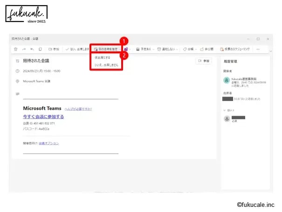
Task: Choose いいえ、出席しません from the dropdown menu
Action: tap(106, 65)
